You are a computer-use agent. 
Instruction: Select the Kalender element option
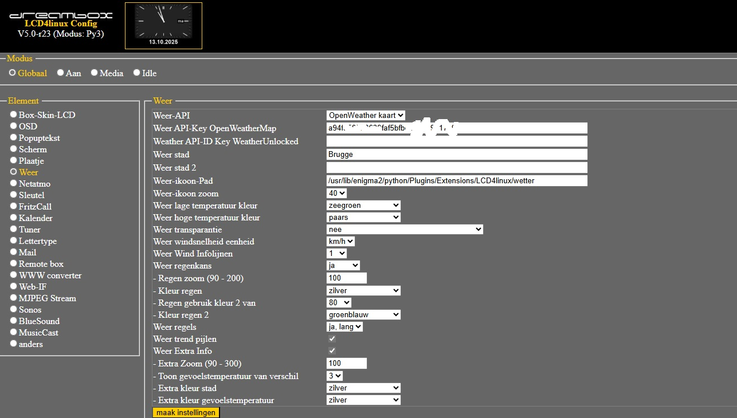click(14, 218)
